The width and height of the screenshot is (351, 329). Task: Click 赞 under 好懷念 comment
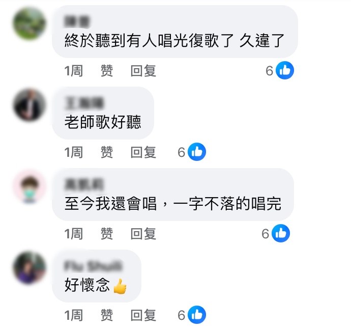(x=107, y=315)
